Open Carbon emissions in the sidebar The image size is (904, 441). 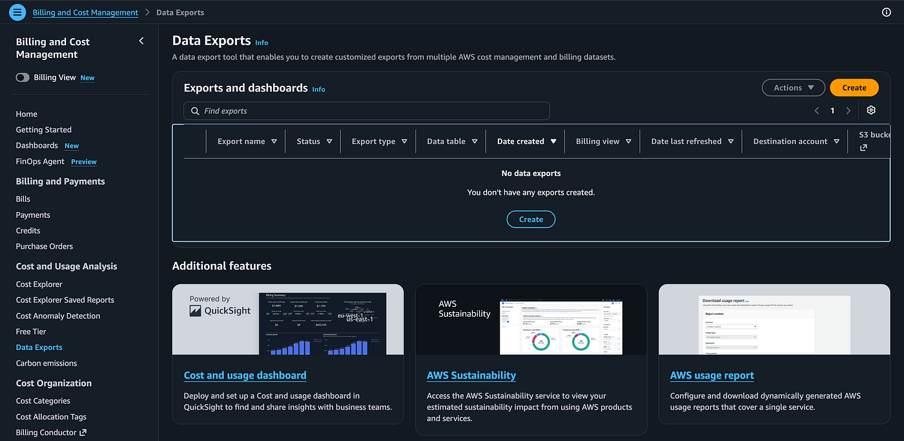(x=46, y=363)
